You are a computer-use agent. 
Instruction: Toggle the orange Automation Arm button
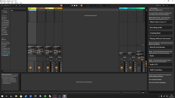tap(81, 5)
